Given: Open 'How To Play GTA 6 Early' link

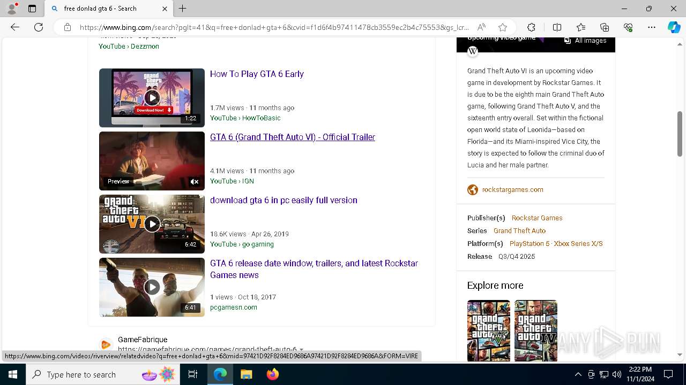Looking at the screenshot, I should pos(257,74).
